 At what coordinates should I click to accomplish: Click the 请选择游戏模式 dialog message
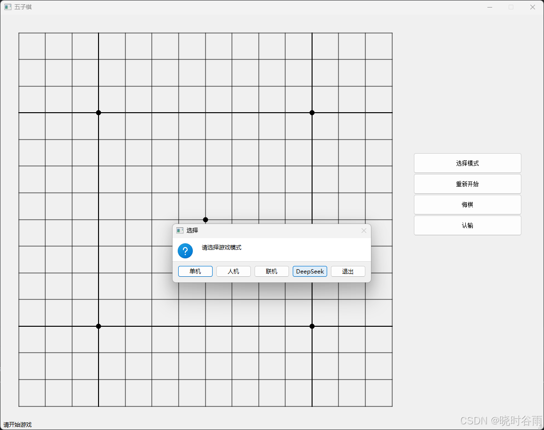(222, 248)
